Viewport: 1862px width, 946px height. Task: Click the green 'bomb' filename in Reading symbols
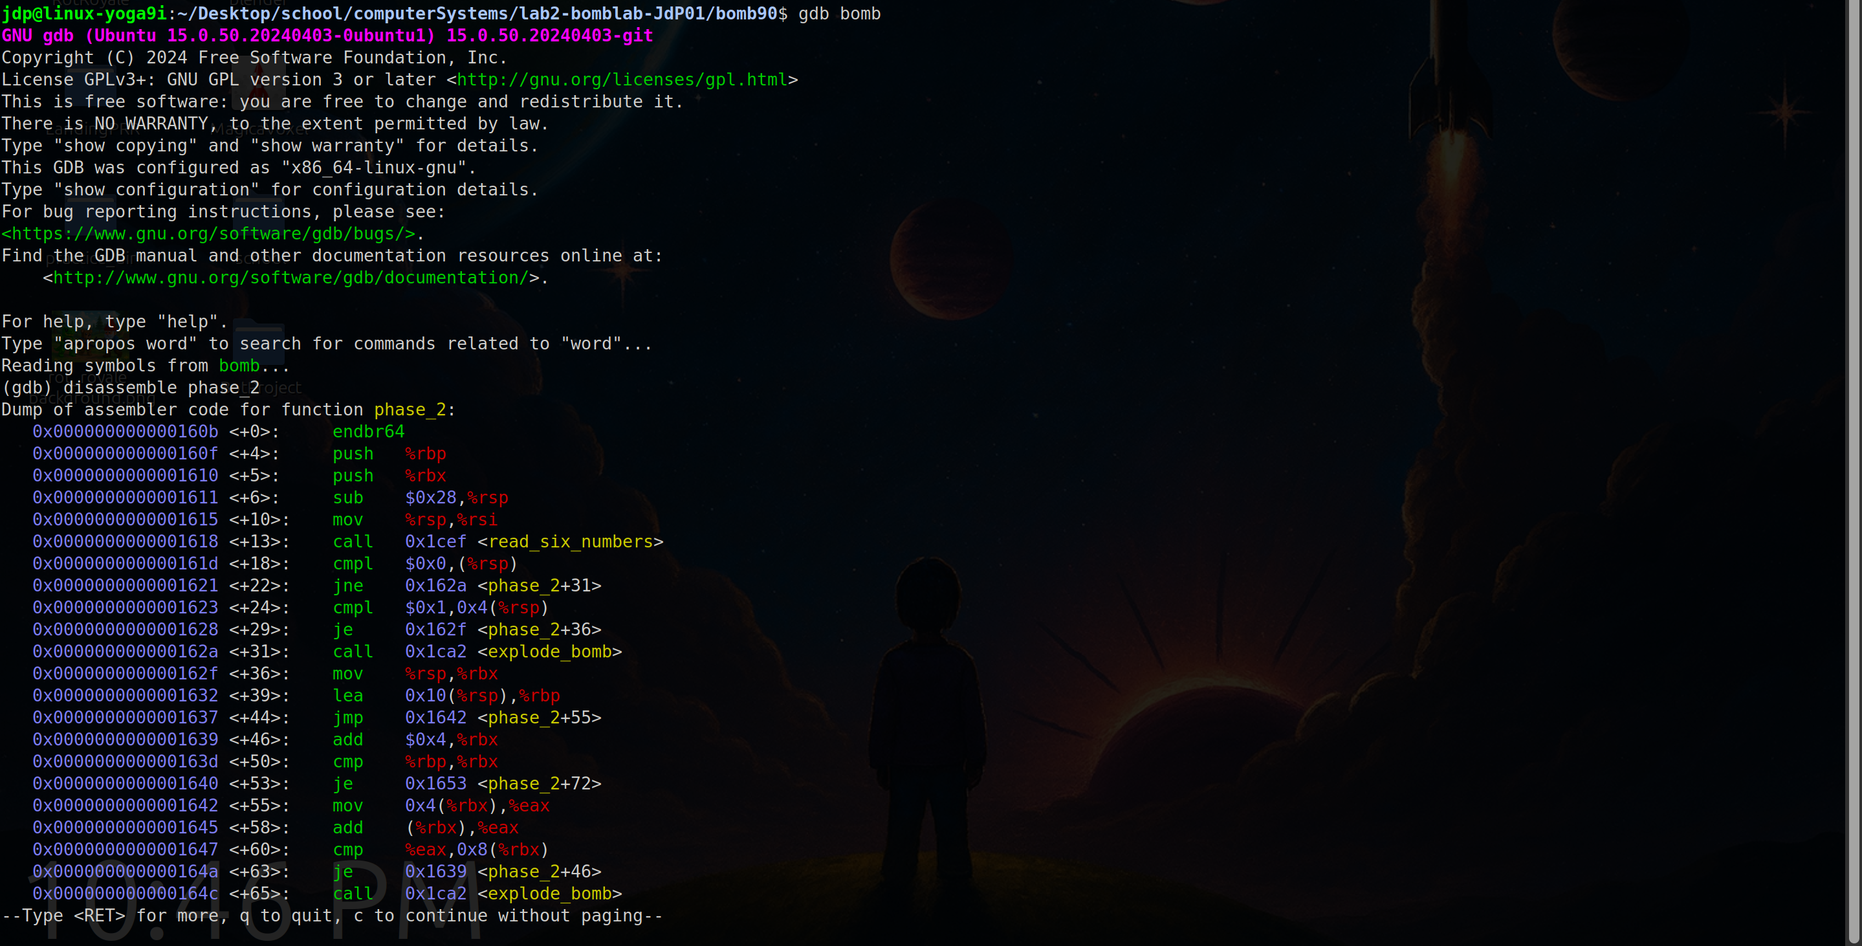pyautogui.click(x=239, y=366)
